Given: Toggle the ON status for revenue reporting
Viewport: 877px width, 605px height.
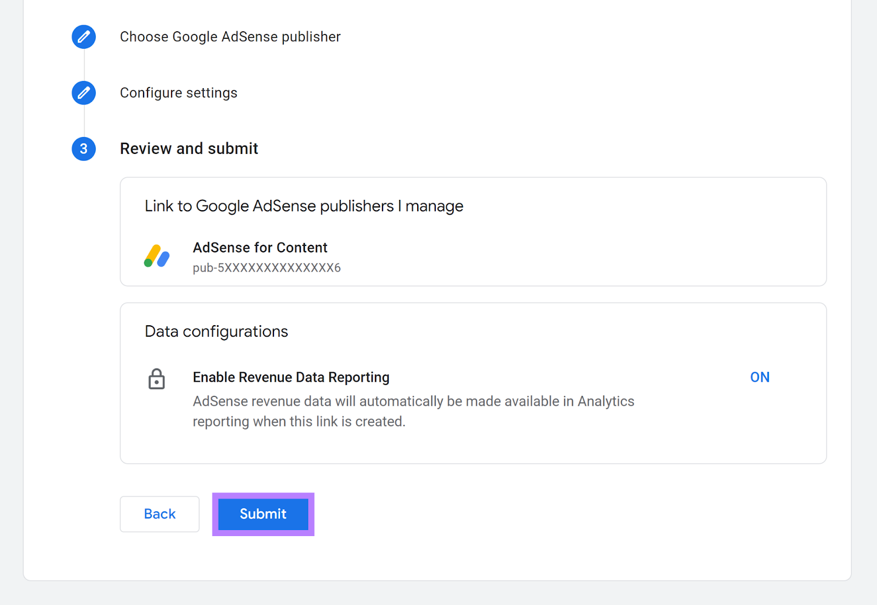Looking at the screenshot, I should (x=759, y=377).
